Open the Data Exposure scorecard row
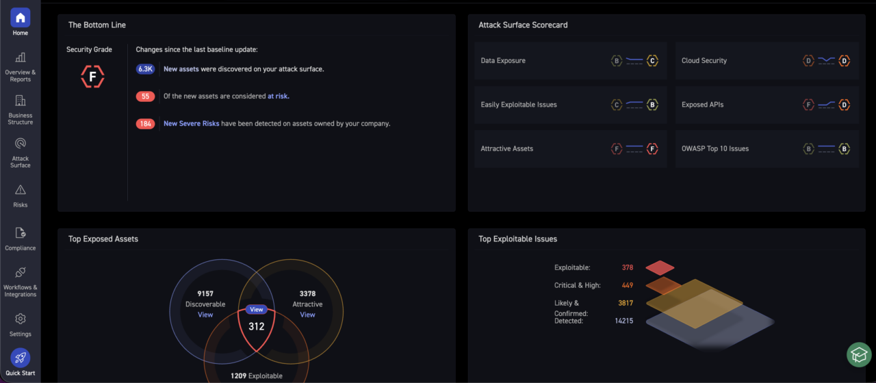Viewport: 876px width, 383px height. [x=570, y=61]
